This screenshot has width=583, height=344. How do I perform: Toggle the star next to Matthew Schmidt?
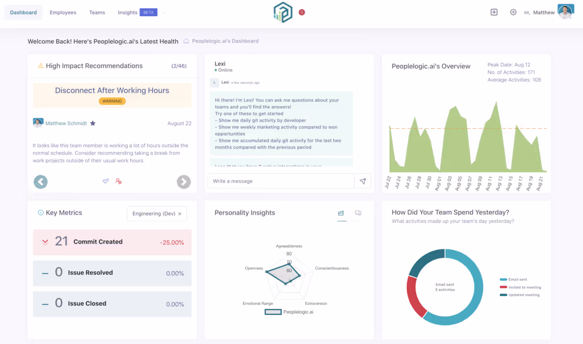click(93, 123)
